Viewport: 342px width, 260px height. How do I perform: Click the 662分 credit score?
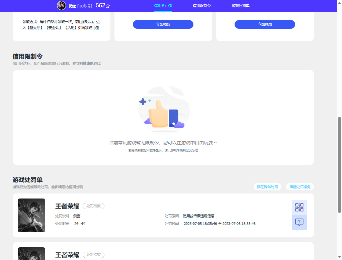point(102,5)
